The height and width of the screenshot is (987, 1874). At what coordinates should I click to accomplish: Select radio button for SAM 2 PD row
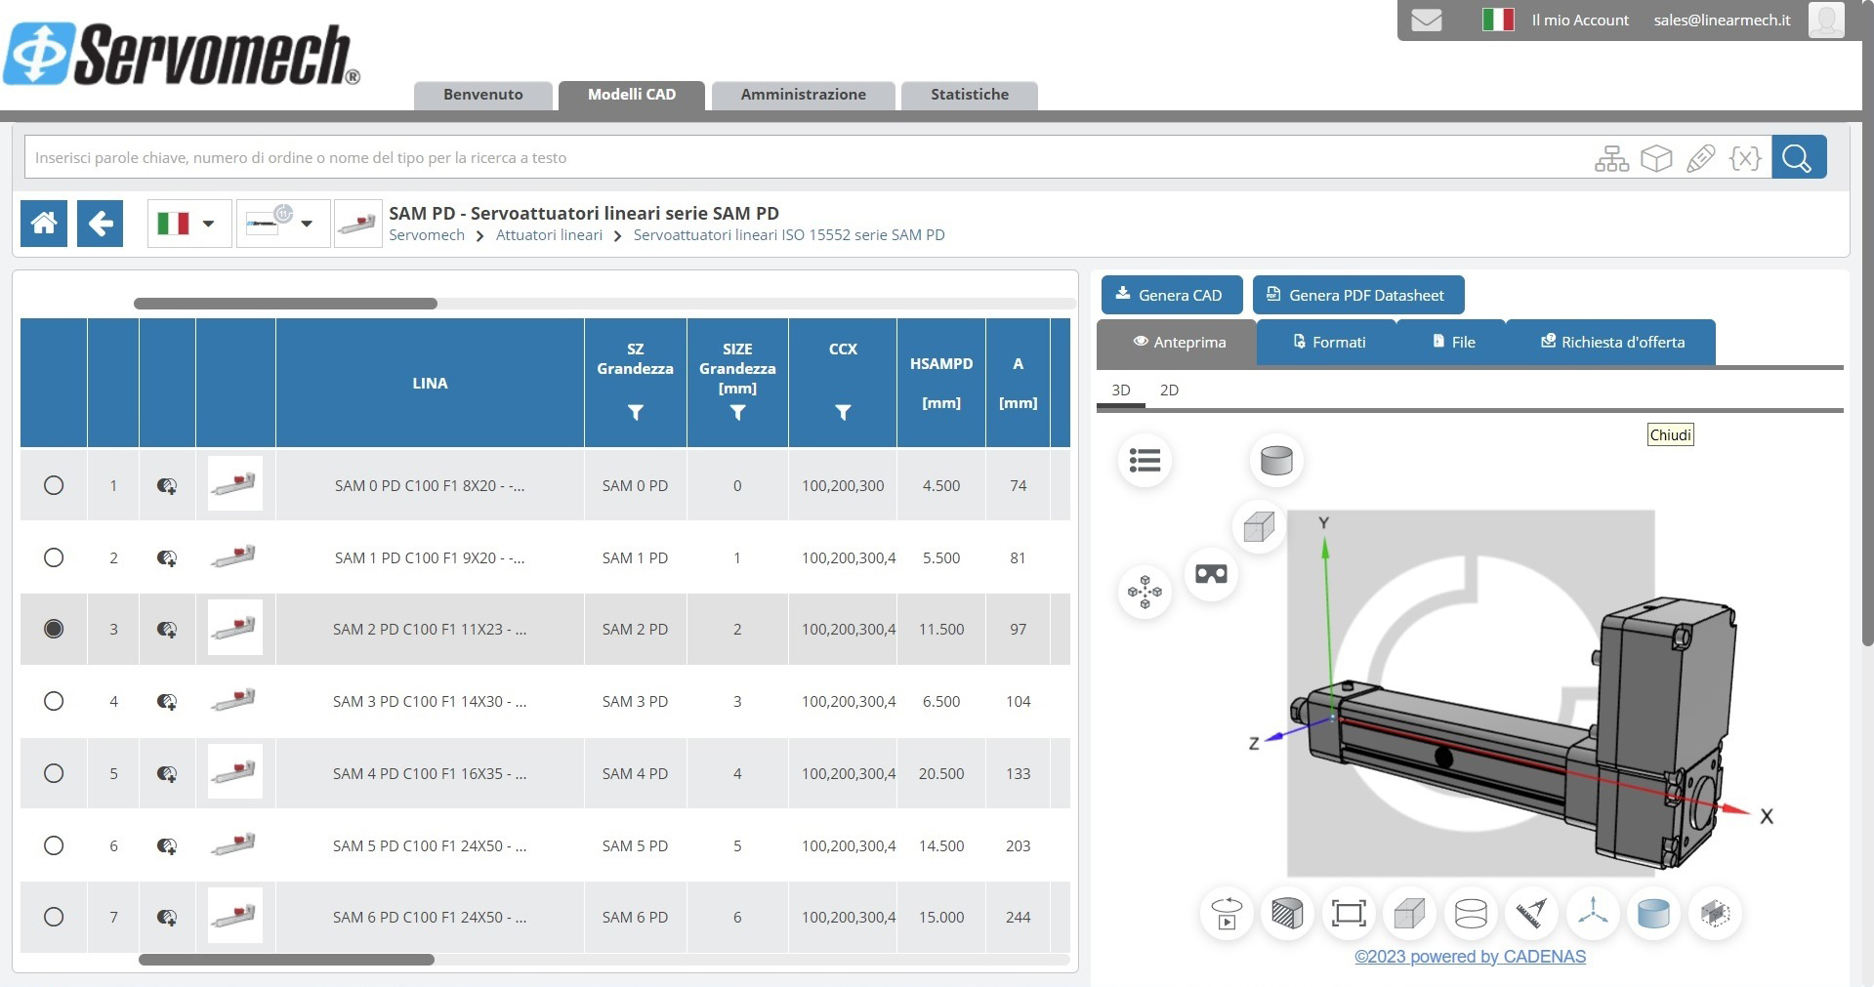tap(54, 629)
